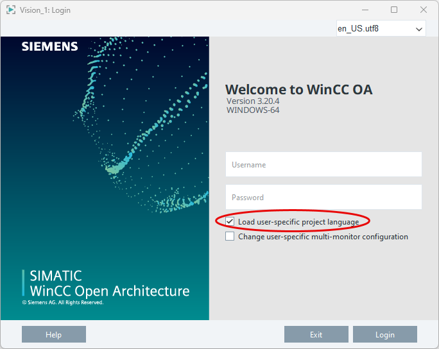Click the language combo box chevron arrow
439x349 pixels.
[x=419, y=29]
